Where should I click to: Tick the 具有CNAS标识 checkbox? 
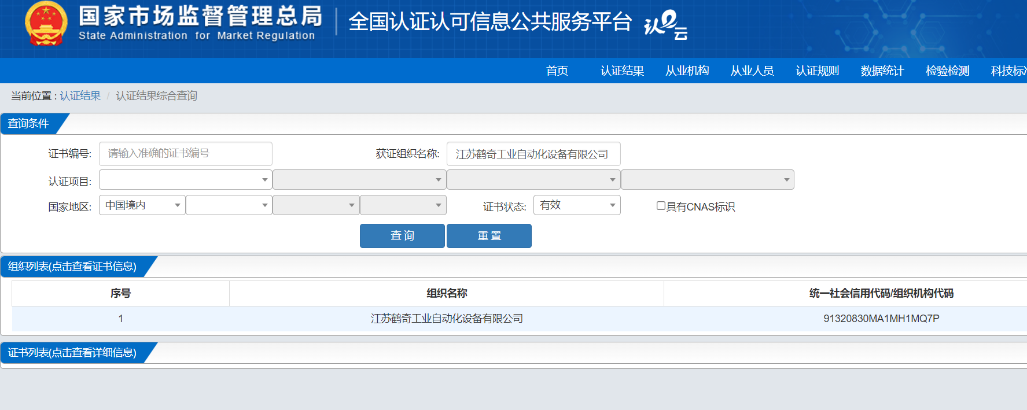coord(661,206)
